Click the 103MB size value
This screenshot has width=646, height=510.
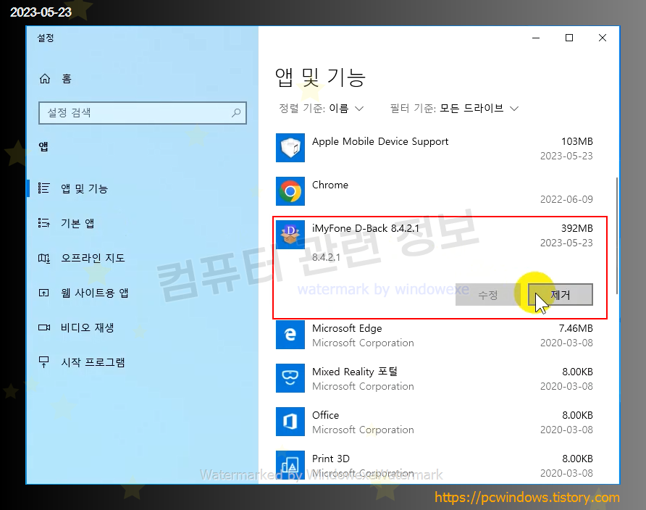click(576, 141)
